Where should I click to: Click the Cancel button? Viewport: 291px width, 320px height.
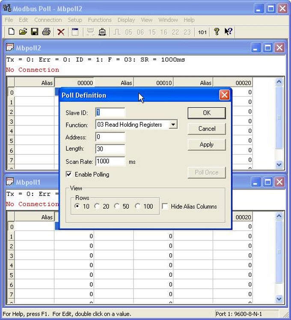click(x=206, y=129)
